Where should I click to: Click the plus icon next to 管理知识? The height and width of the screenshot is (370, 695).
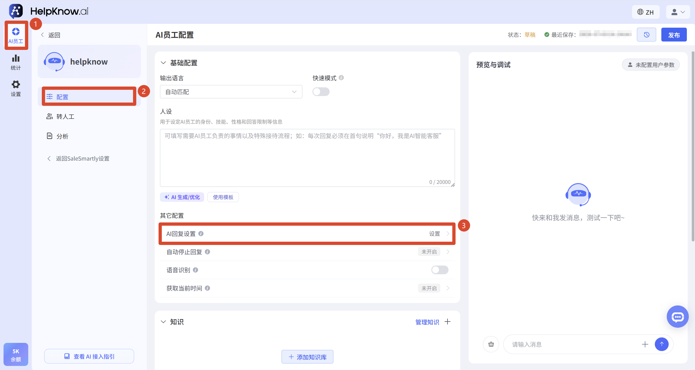point(447,322)
